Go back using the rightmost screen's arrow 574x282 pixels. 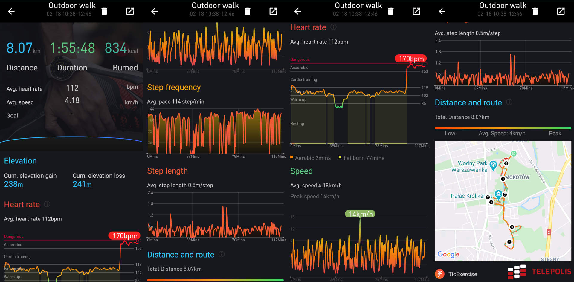tap(442, 11)
